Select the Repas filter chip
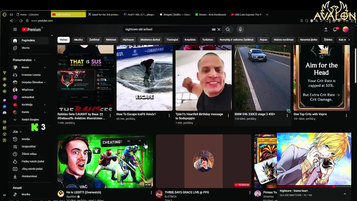This screenshot has width=357, height=201. [x=264, y=40]
